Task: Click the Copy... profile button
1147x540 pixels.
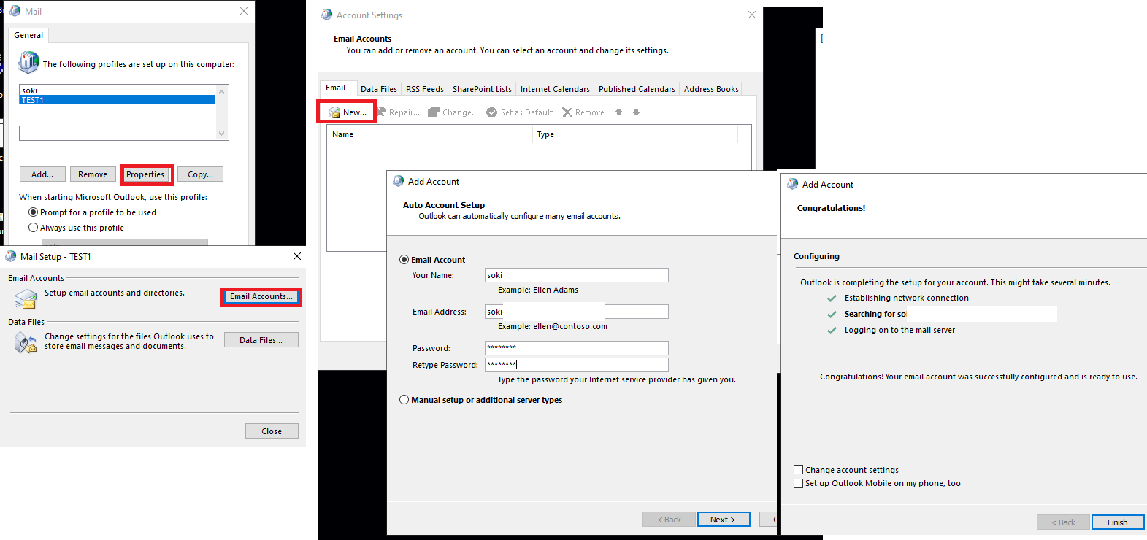Action: [x=200, y=174]
